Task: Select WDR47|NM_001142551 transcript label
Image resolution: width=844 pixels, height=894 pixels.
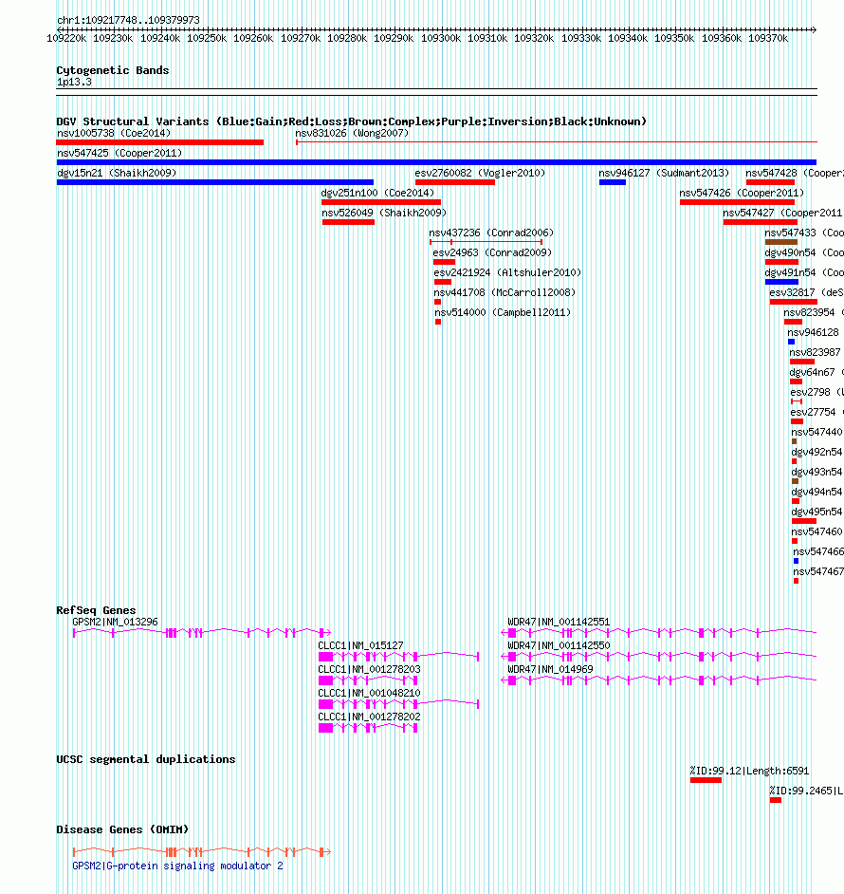Action: click(x=559, y=622)
